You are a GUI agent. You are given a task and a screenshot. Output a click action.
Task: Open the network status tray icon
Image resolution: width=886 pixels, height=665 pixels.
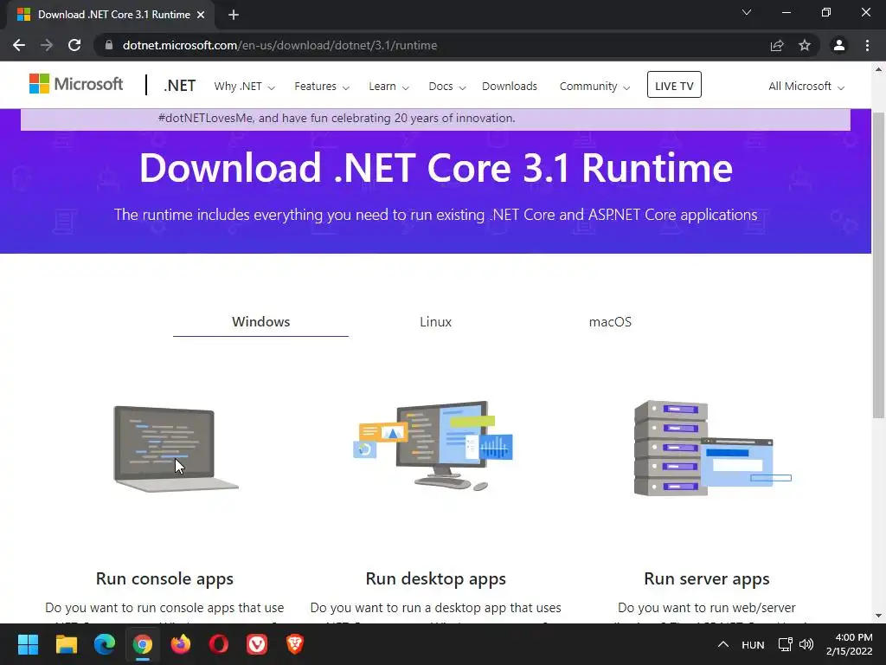pyautogui.click(x=785, y=644)
